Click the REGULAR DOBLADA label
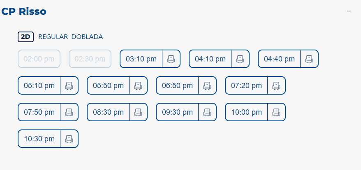 point(70,37)
